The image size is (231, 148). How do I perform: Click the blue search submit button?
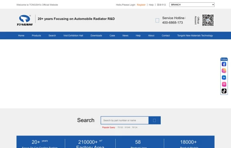coord(155,120)
